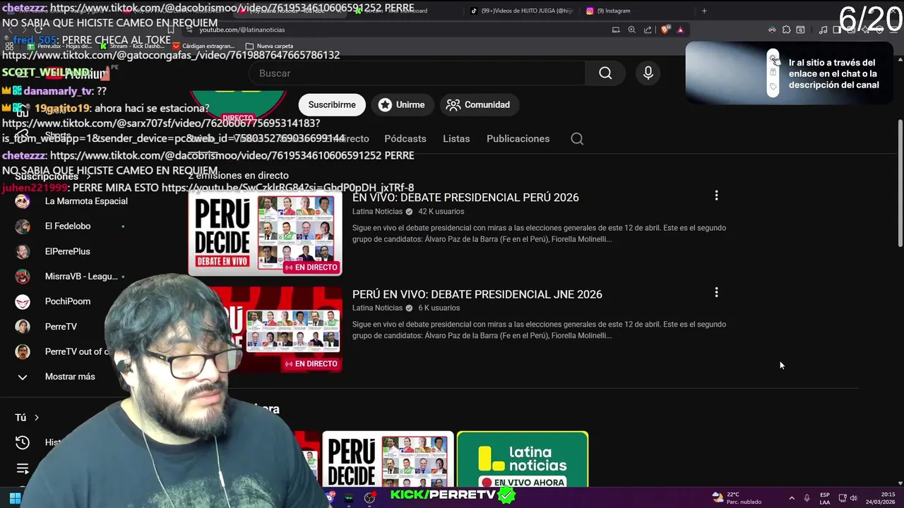Open the Windows Start button
The image size is (904, 508).
(x=15, y=498)
